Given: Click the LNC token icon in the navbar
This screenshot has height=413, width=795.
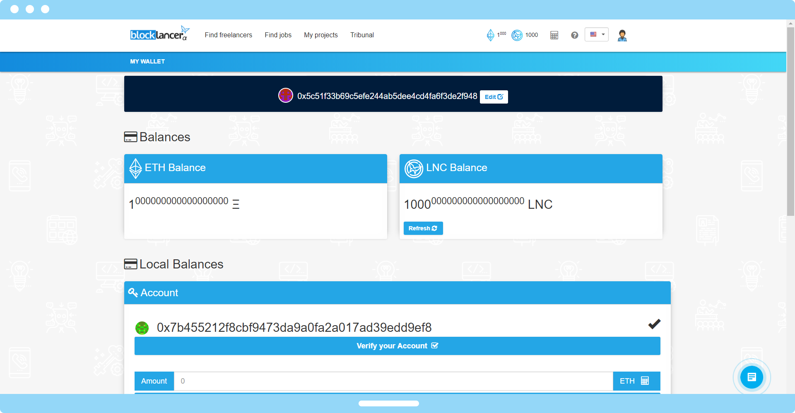Looking at the screenshot, I should tap(517, 35).
